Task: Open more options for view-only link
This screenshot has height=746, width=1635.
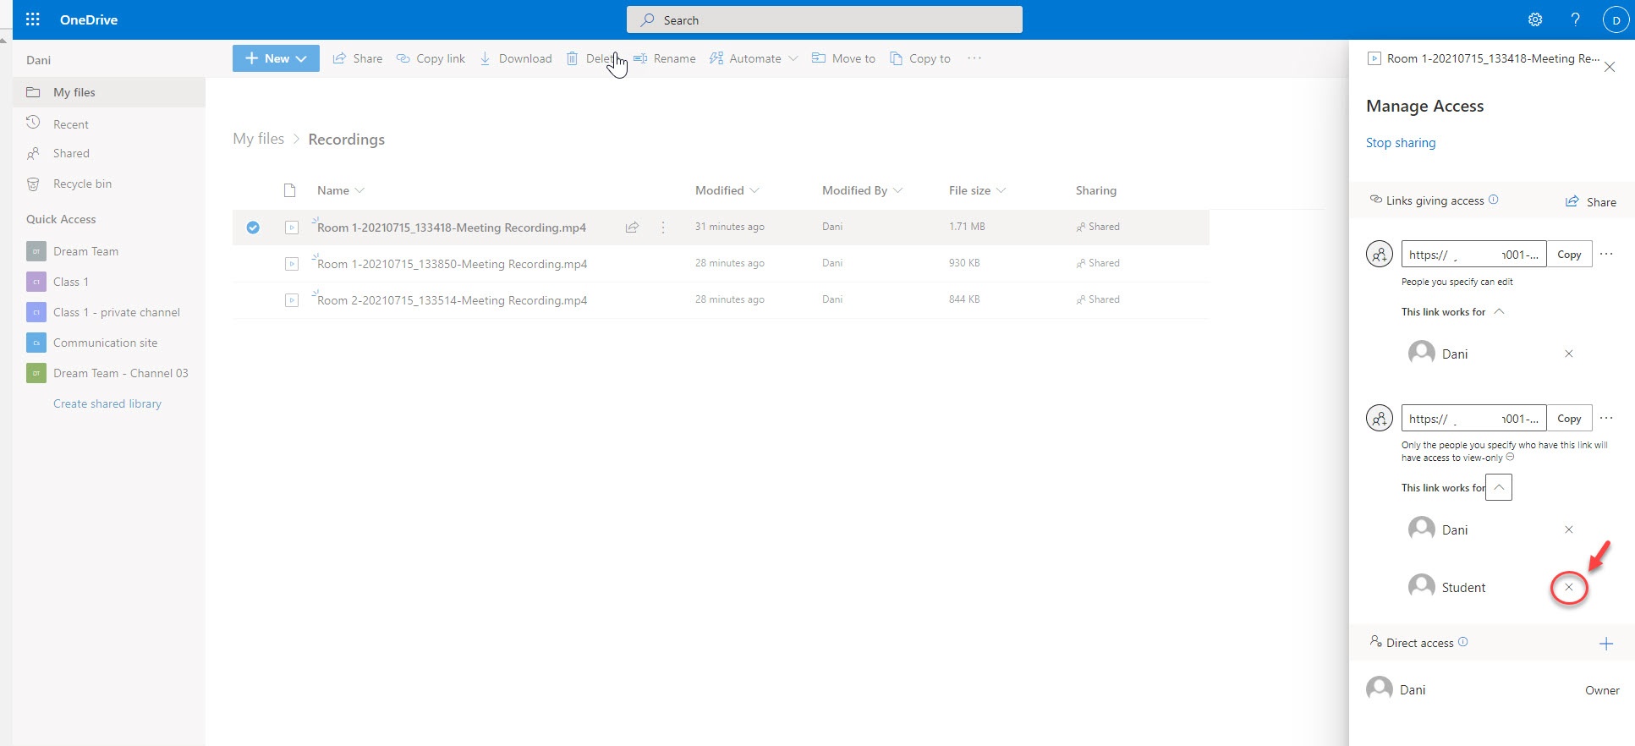Action: tap(1606, 418)
